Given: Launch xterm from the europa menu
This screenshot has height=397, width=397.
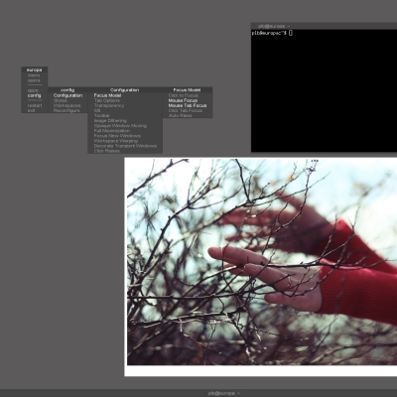Looking at the screenshot, I should [35, 75].
